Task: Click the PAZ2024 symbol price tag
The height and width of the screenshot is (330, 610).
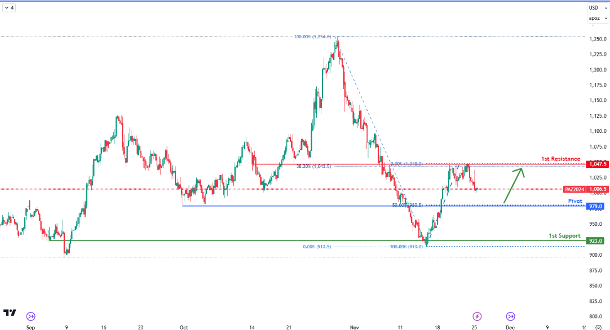Action: click(x=574, y=189)
